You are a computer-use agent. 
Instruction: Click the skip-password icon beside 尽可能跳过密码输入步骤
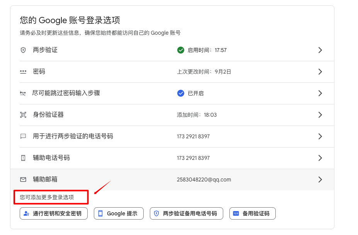click(x=23, y=93)
